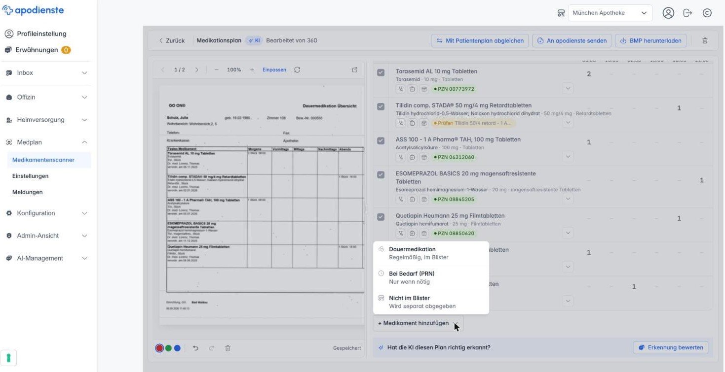Click the copyright icon in header
Screen dimensions: 725x372
coord(707,13)
